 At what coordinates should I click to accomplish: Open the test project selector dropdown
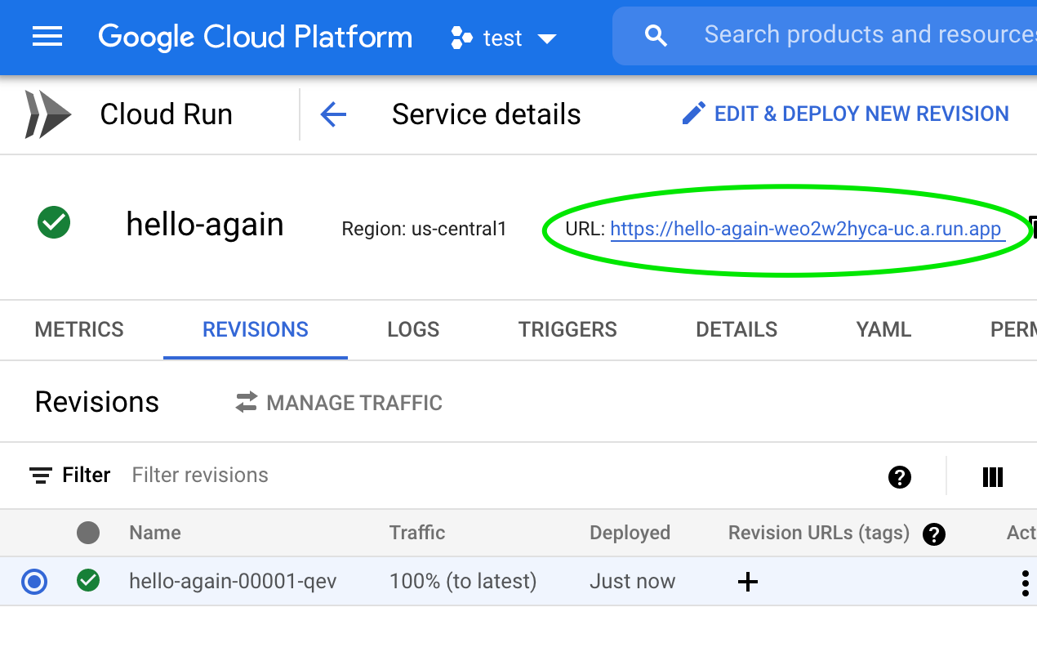click(504, 38)
